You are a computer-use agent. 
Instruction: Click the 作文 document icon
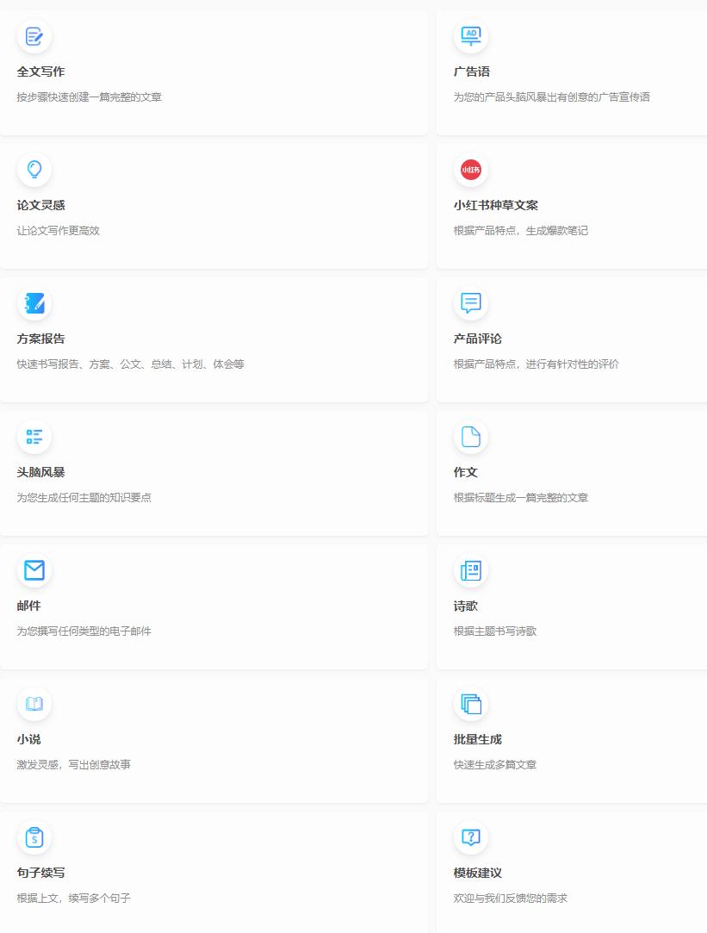(471, 437)
